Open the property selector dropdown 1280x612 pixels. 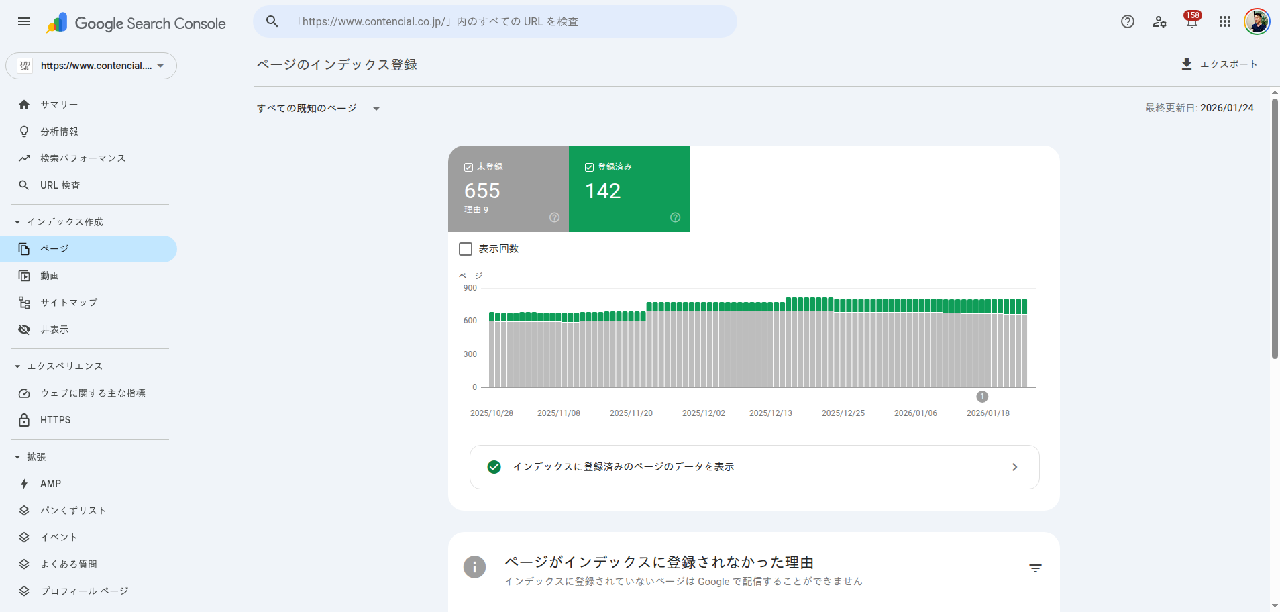click(x=91, y=66)
